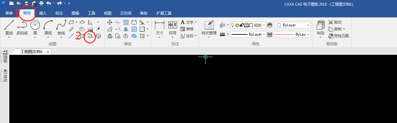Select the Array modify tool
Screen dimensions: 397x123
pyautogui.click(x=126, y=22)
